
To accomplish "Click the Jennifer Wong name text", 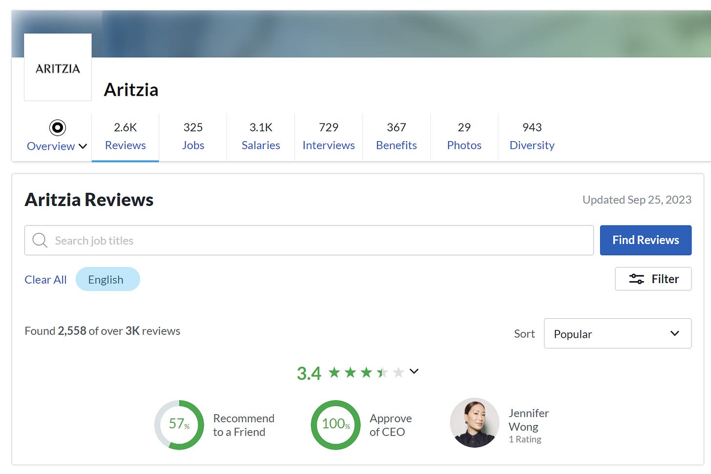I will [x=529, y=420].
